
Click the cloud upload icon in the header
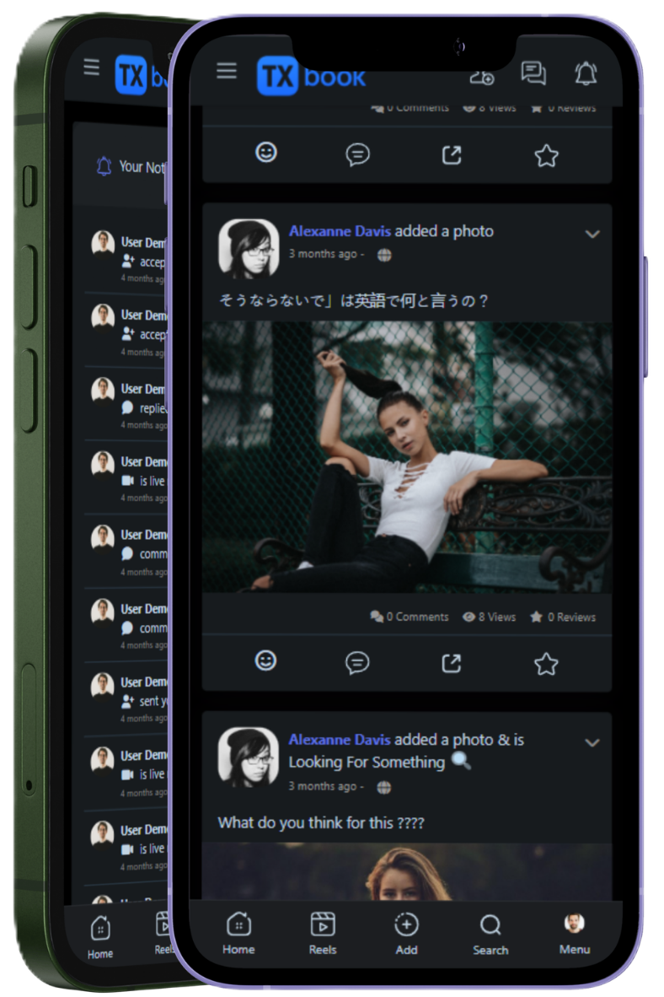click(x=482, y=77)
